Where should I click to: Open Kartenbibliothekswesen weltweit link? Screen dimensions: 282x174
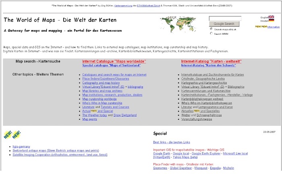tap(202, 99)
